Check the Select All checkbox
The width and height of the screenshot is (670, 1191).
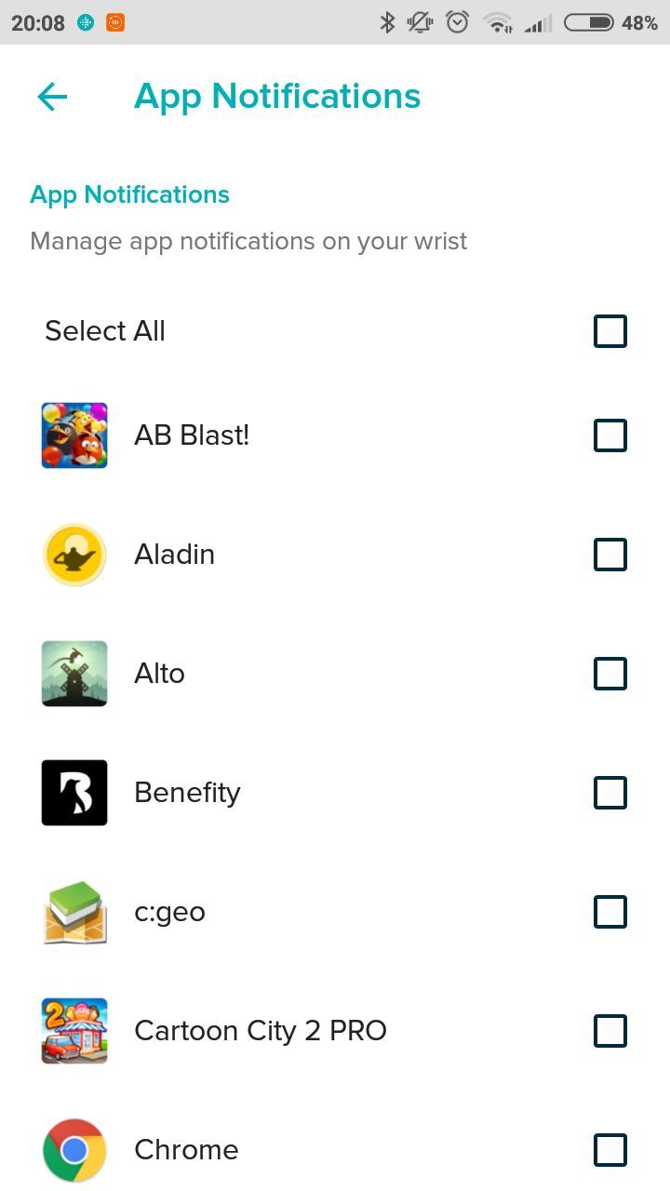pyautogui.click(x=610, y=331)
